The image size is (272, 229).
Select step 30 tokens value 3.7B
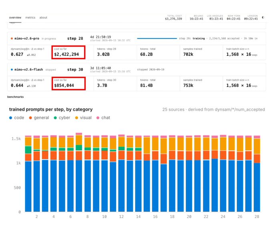coord(102,86)
